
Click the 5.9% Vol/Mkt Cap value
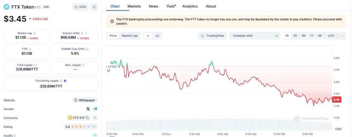point(75,53)
